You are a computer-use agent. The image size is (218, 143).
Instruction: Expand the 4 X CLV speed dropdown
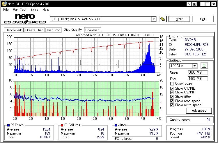click(x=195, y=66)
